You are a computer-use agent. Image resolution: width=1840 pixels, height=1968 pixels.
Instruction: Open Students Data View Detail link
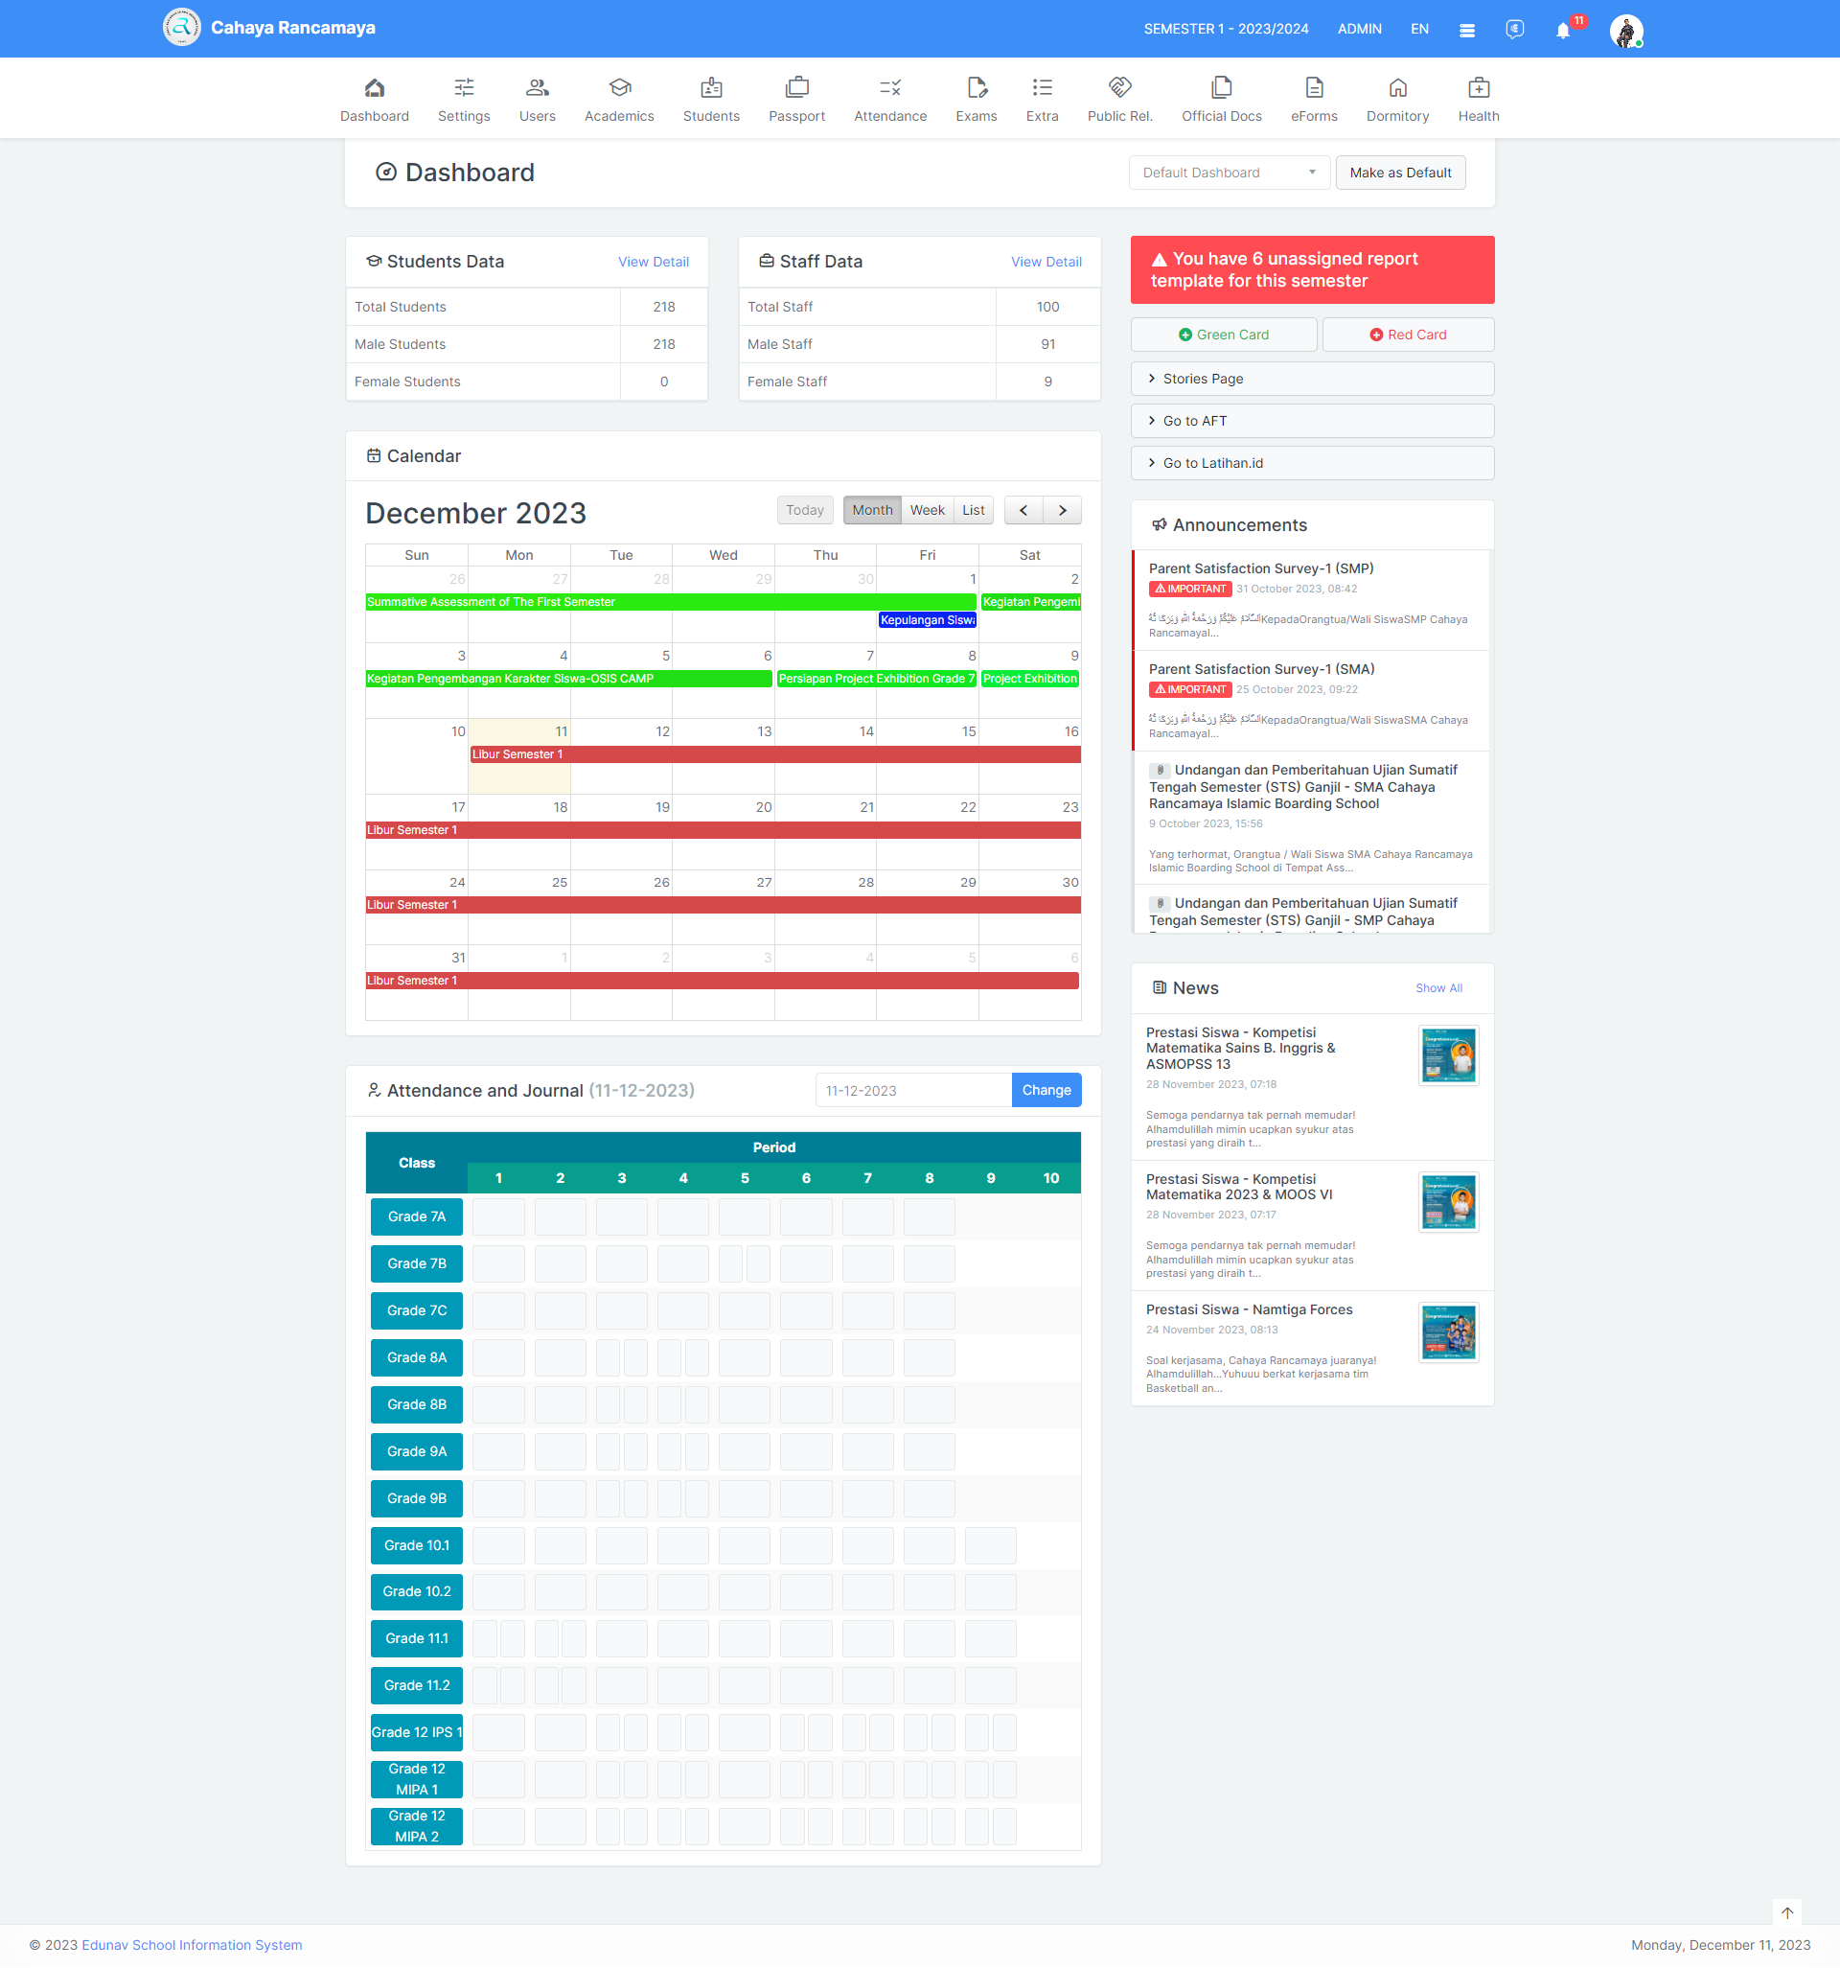[x=654, y=262]
